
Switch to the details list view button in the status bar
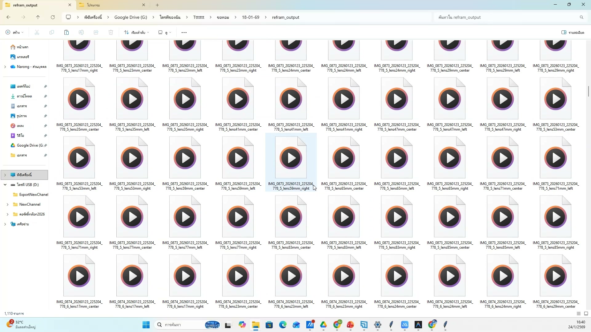[x=579, y=314]
